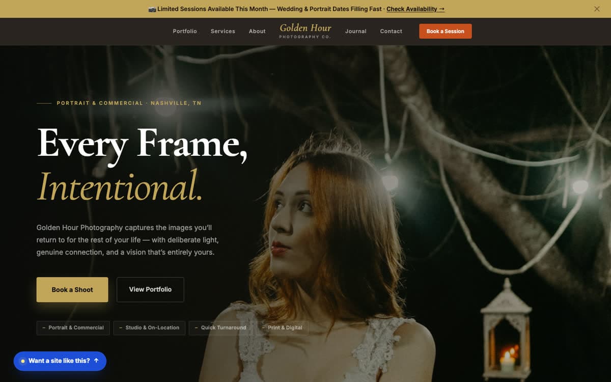
Task: Select the Quick Turnaround tag
Action: 220,328
